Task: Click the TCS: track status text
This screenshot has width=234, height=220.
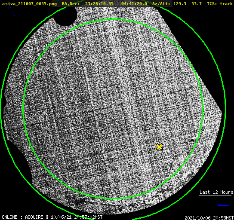Action: 220,4
